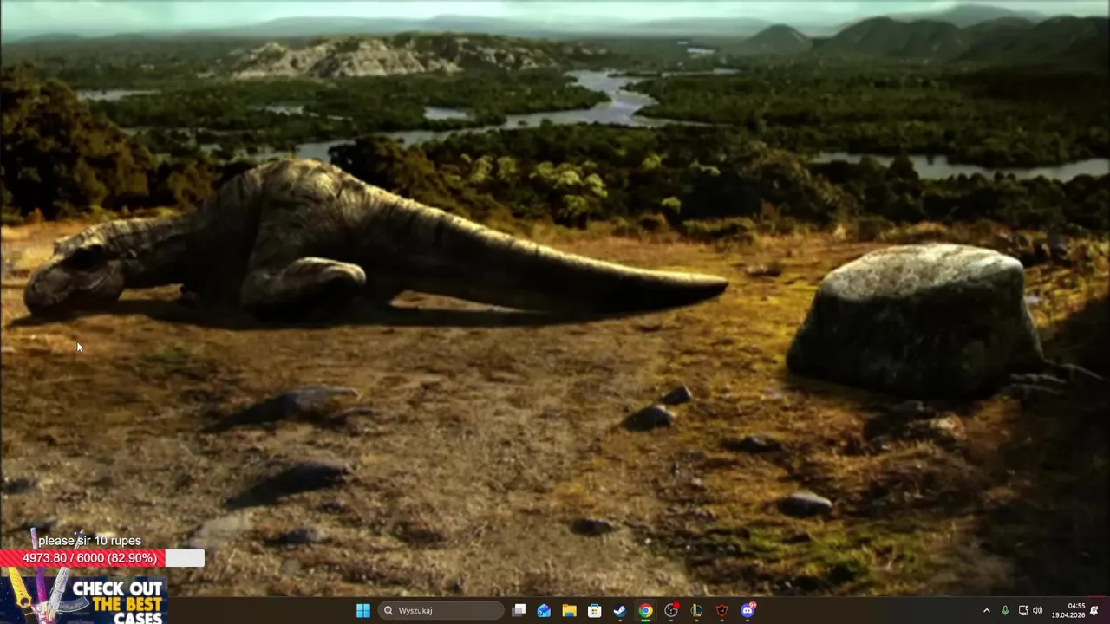
Task: Click the Check Out The Best Cases banner
Action: click(84, 601)
